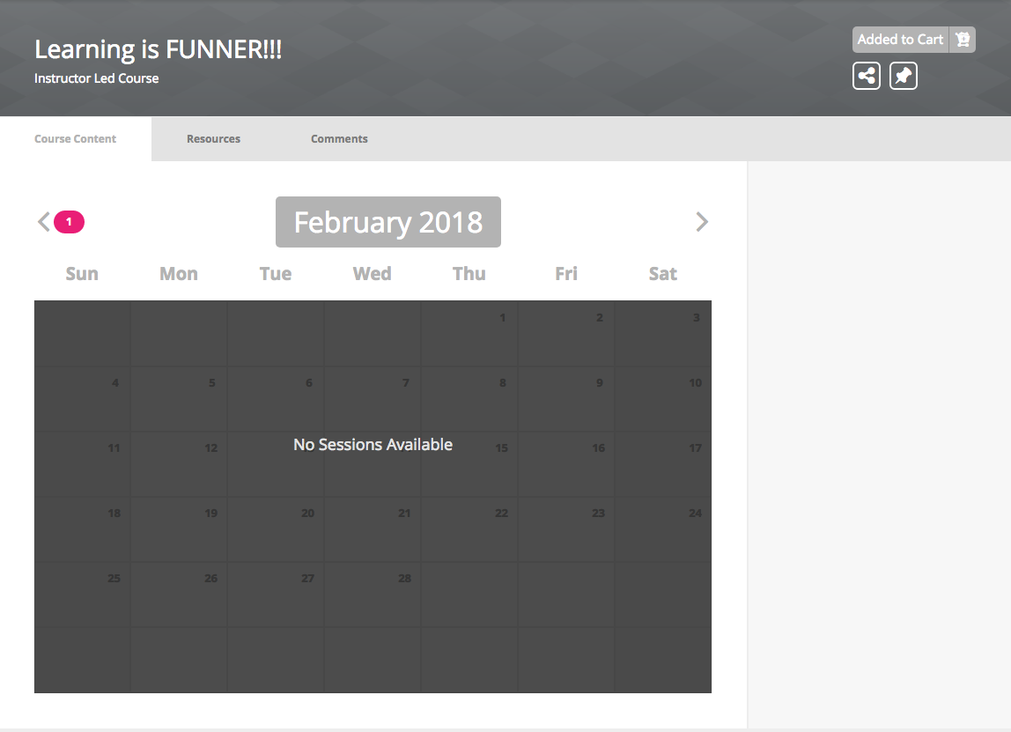Select calendar day 26
This screenshot has height=732, width=1011.
click(179, 594)
